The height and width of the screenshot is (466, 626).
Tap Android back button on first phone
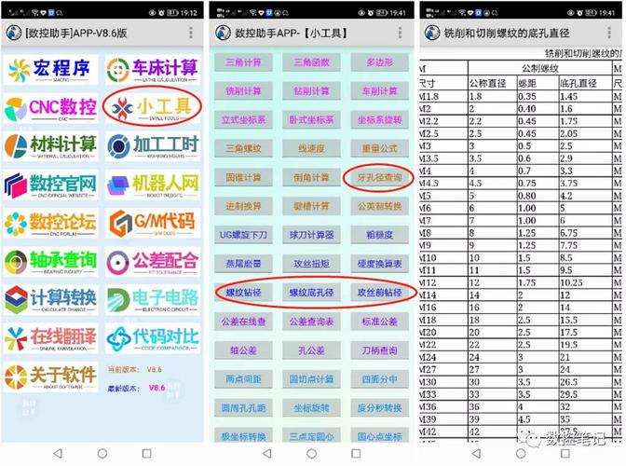pyautogui.click(x=58, y=453)
